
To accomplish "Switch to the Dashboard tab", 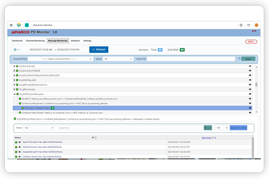I will (x=17, y=41).
